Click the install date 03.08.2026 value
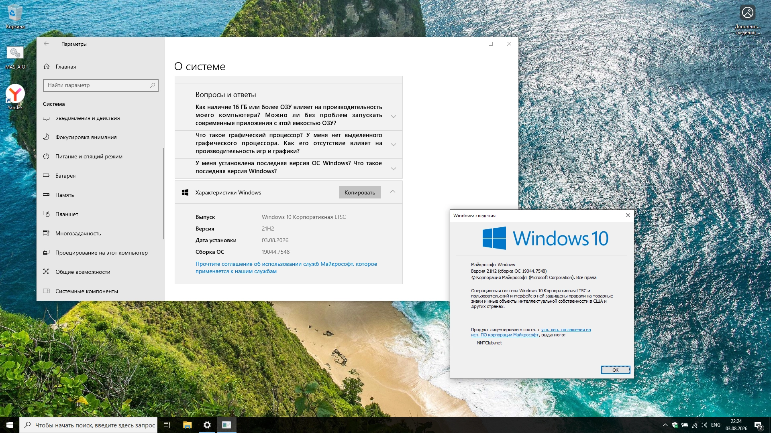This screenshot has height=433, width=771. [275, 240]
